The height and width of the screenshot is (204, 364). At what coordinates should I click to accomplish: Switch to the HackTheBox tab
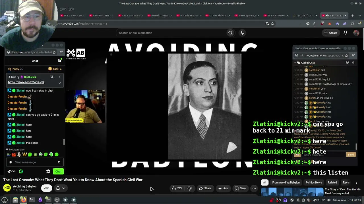(189, 16)
